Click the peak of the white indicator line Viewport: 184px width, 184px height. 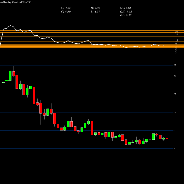[10, 25]
